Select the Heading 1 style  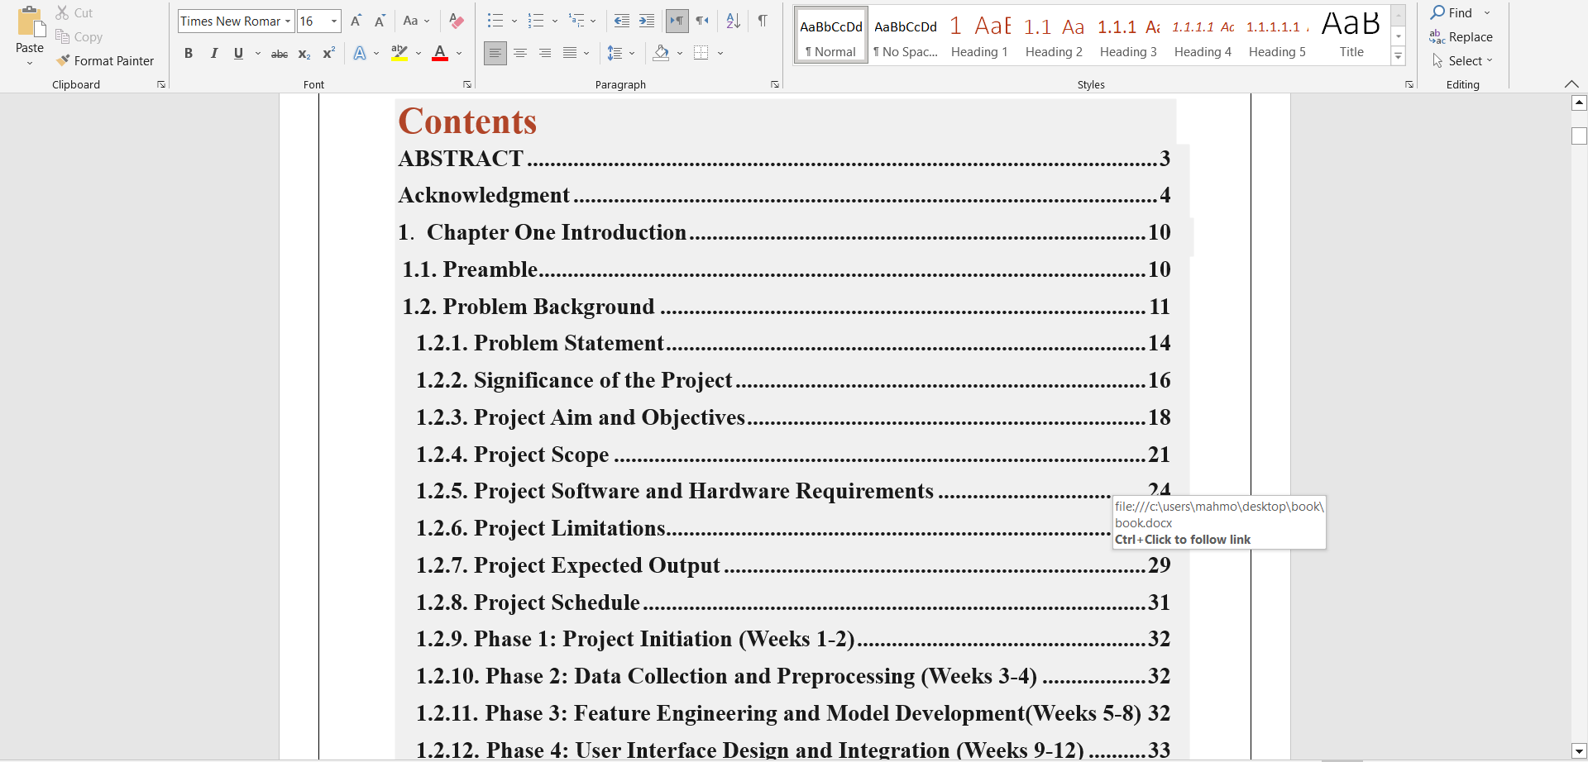pos(979,36)
